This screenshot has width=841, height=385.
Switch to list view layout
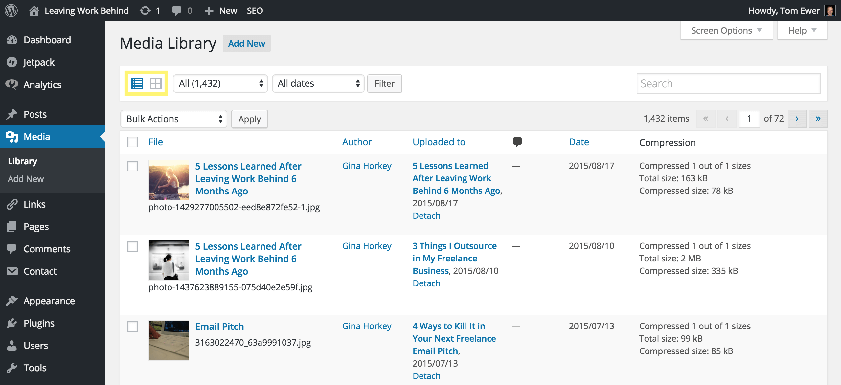(x=138, y=84)
